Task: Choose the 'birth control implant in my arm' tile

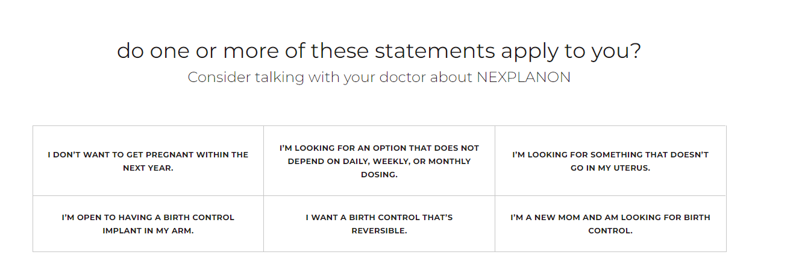Action: coord(148,224)
